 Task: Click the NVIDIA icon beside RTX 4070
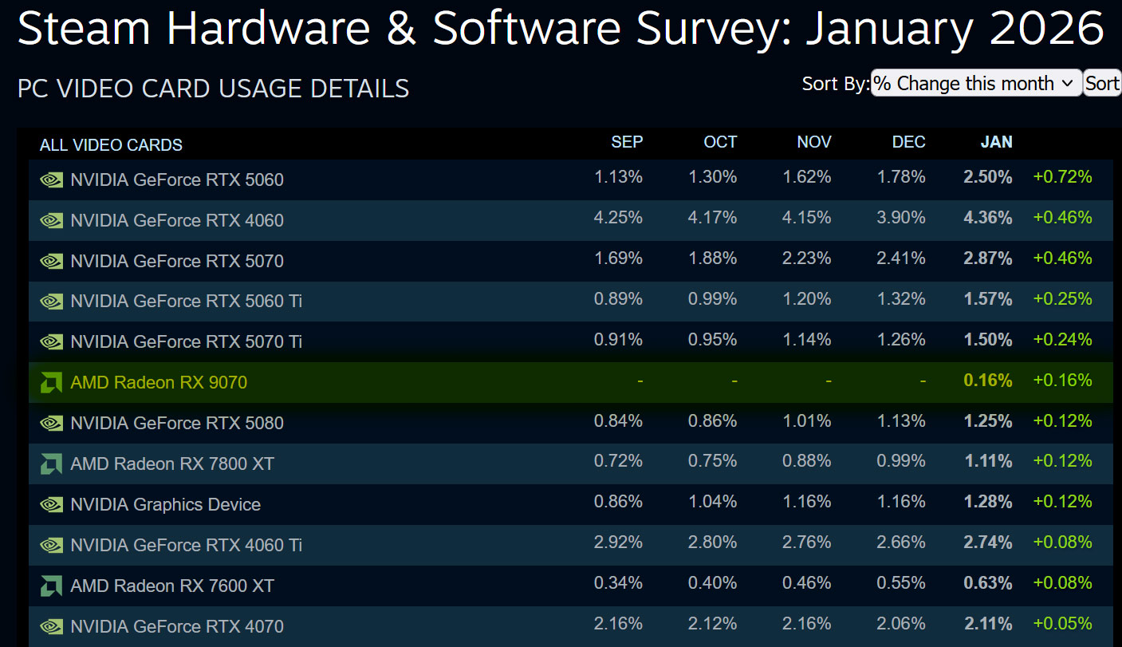[50, 625]
